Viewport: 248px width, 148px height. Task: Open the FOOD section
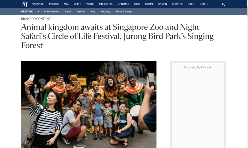point(137,4)
